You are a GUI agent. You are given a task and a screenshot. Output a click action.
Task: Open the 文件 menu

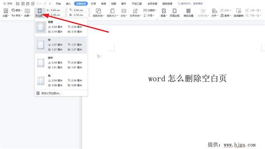click(8, 4)
